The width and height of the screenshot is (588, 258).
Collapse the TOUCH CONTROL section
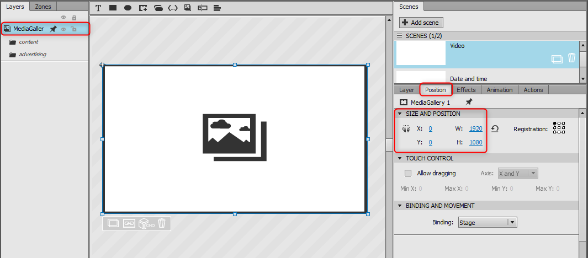(x=399, y=158)
